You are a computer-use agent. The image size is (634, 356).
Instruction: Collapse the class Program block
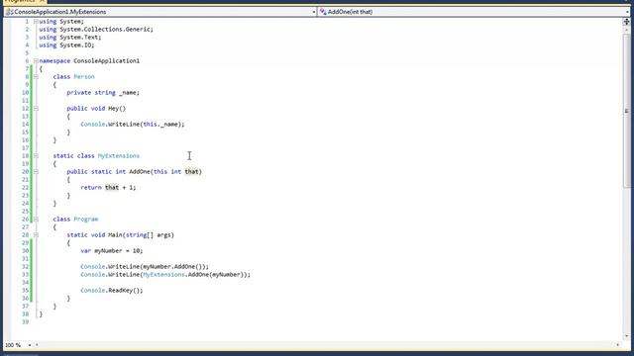(x=36, y=220)
